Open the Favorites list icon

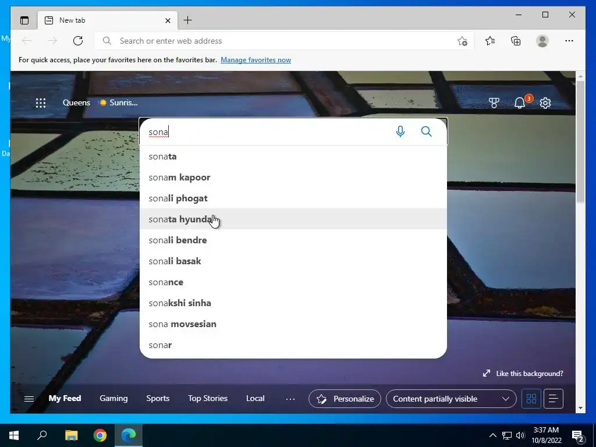(x=490, y=41)
